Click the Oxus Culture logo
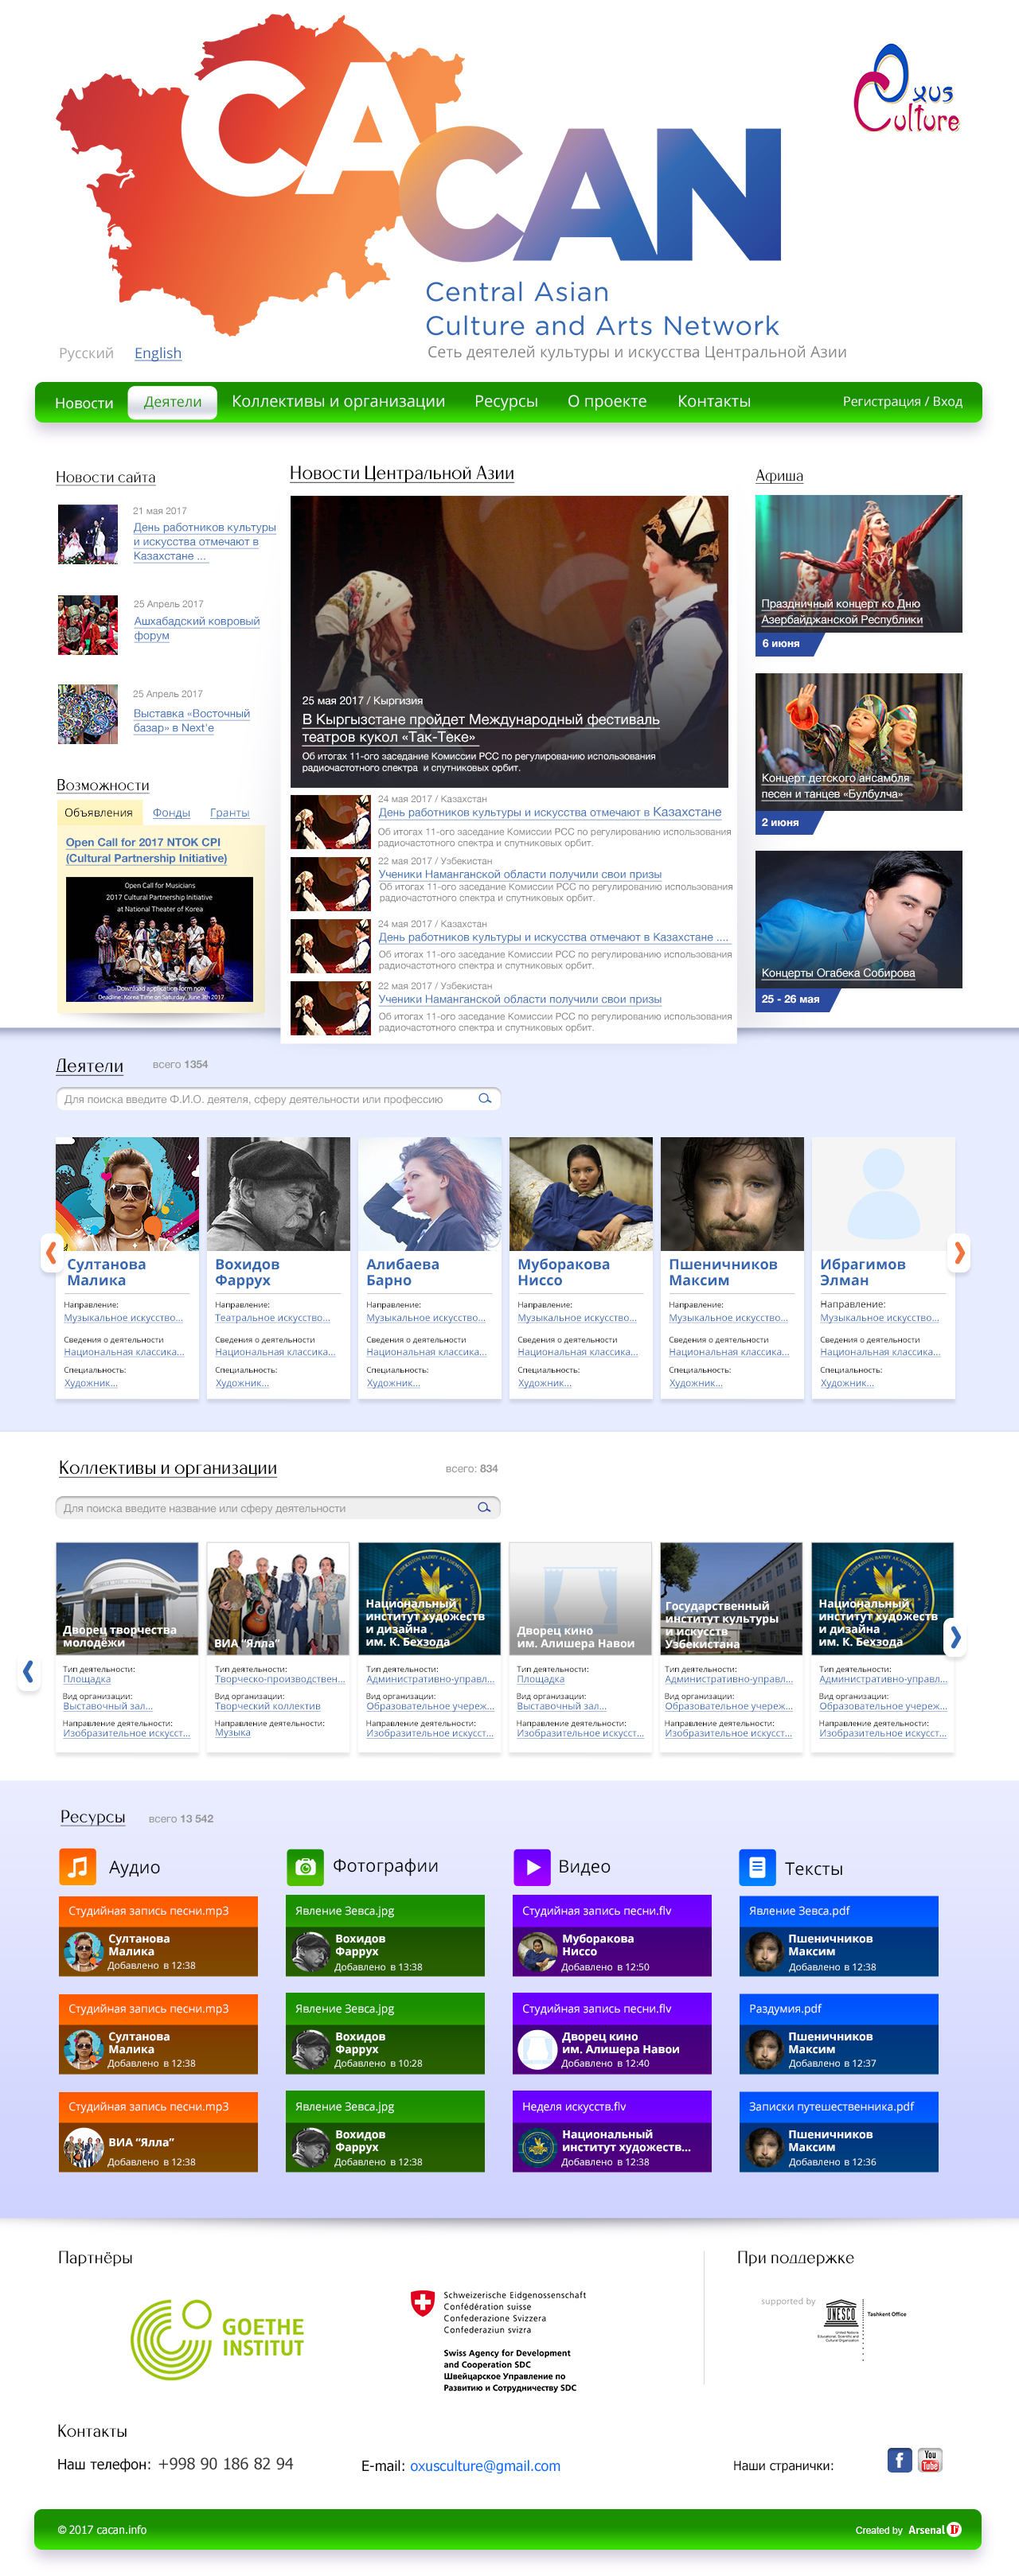 pos(905,90)
